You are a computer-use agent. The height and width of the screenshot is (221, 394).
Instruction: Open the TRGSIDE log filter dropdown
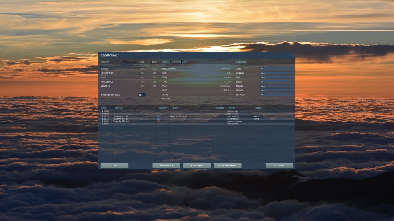[x=277, y=86]
